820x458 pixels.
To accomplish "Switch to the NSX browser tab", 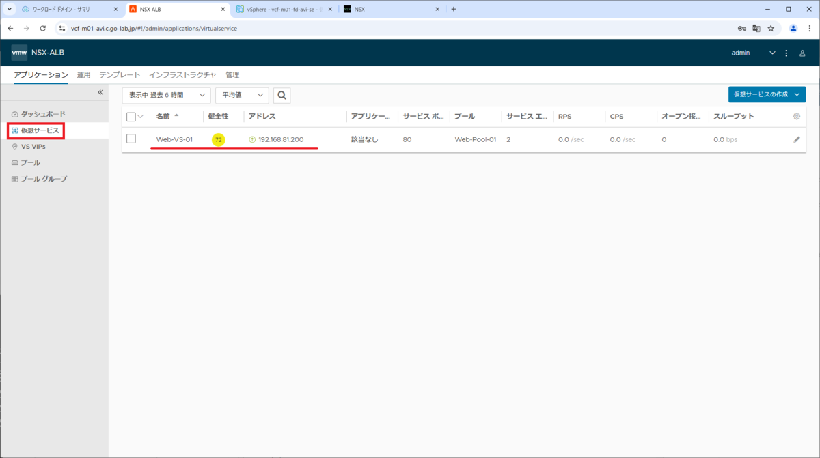I will click(392, 10).
